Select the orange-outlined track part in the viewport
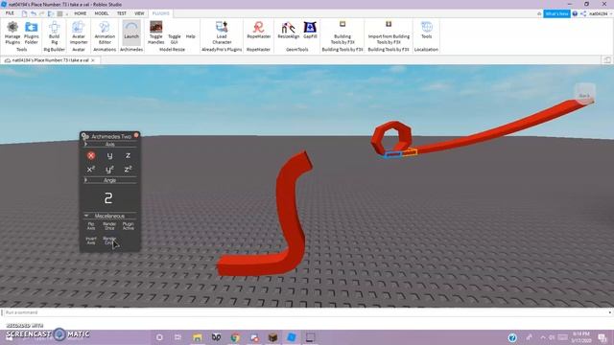The height and width of the screenshot is (345, 614). (410, 152)
